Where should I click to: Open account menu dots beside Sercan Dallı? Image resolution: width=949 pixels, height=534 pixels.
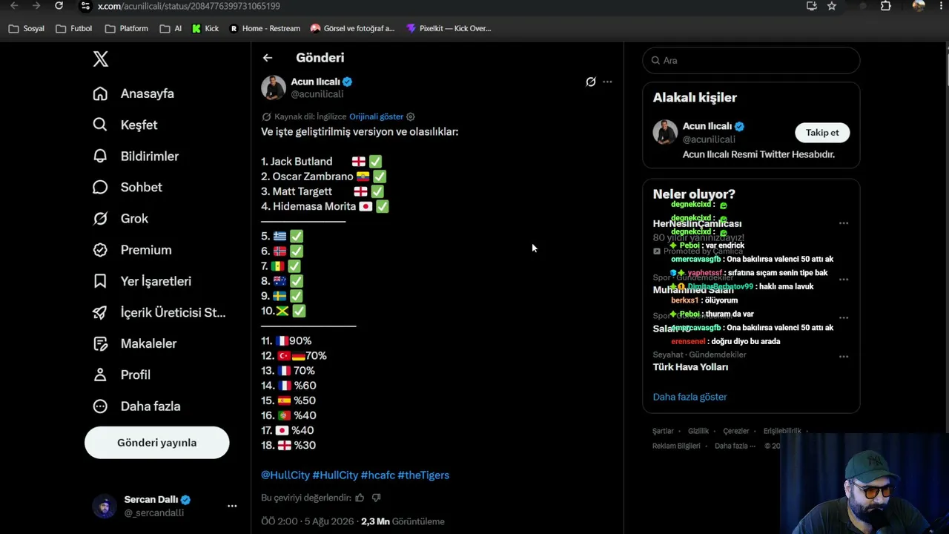tap(232, 506)
